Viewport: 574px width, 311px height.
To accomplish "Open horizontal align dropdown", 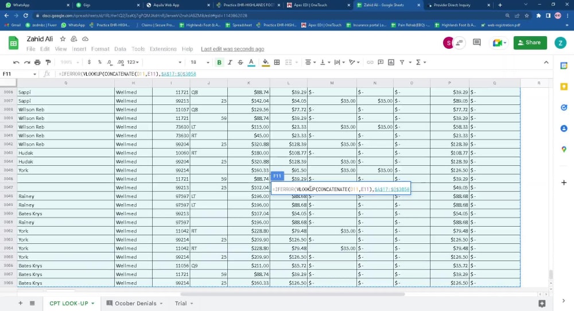I will click(x=311, y=62).
